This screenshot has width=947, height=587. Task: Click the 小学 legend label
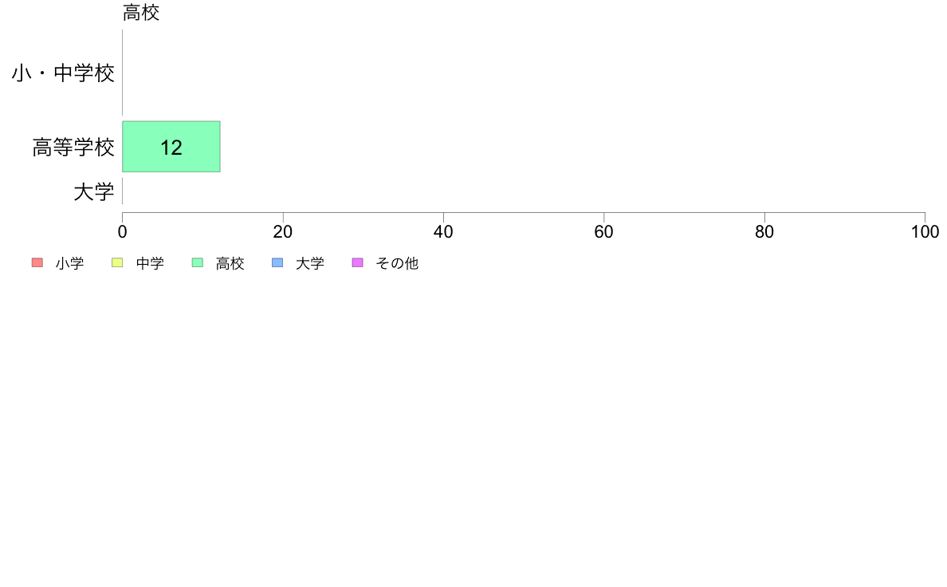tap(69, 263)
